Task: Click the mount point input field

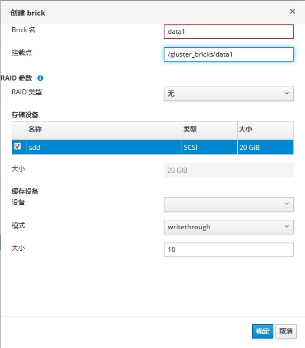Action: pyautogui.click(x=228, y=54)
